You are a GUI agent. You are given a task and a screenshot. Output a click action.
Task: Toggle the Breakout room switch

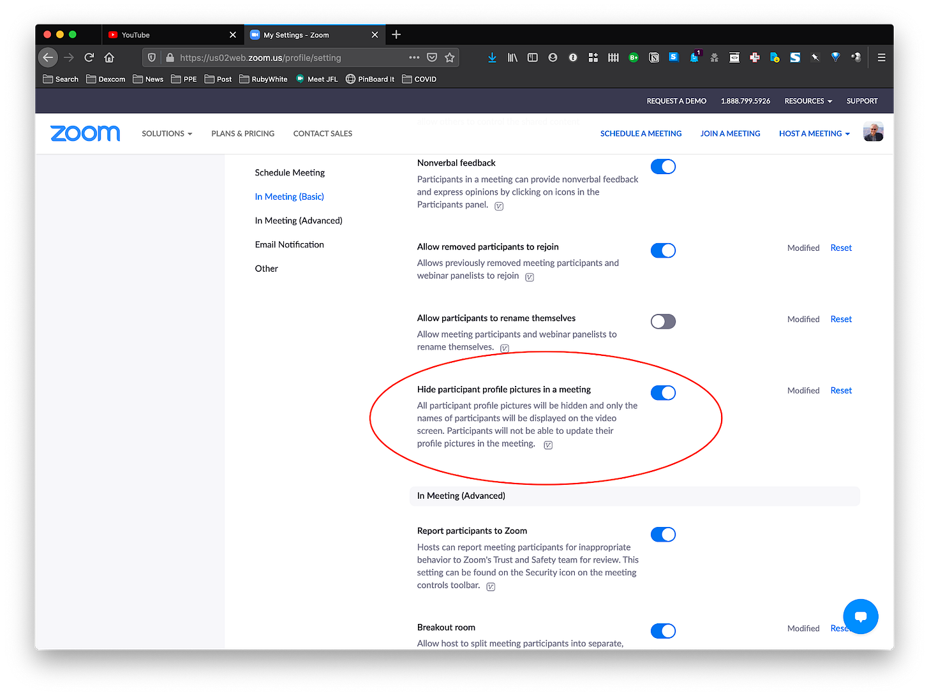[663, 631]
